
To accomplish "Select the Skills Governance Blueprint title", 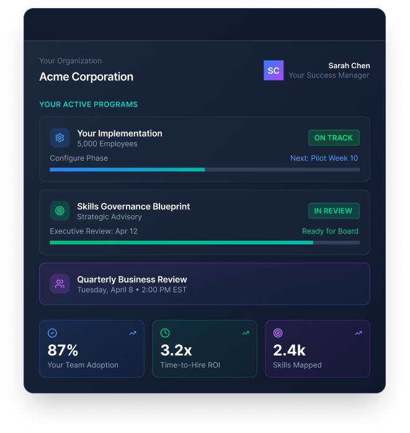I will [x=133, y=207].
